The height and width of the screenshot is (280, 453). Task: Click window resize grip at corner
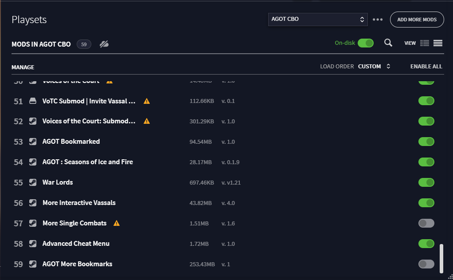coord(450,277)
